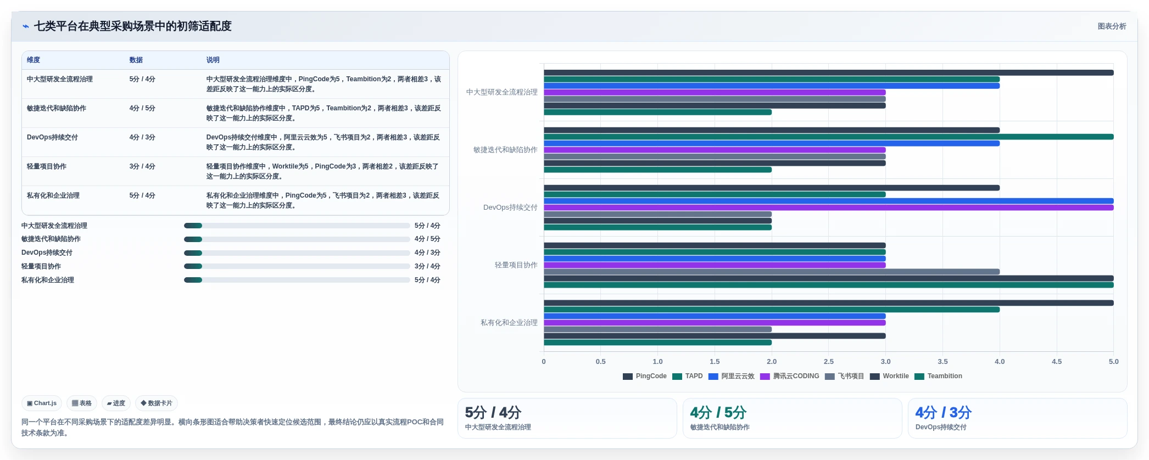Toggle the TAPD legend swatch
1149x460 pixels.
click(677, 377)
